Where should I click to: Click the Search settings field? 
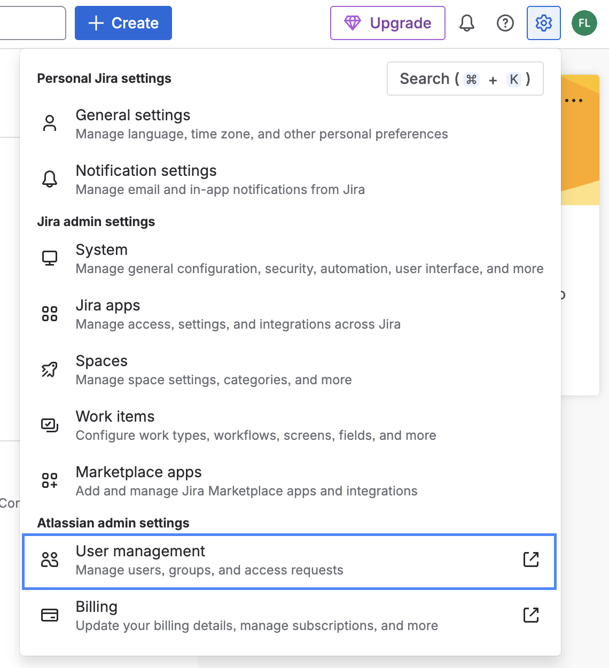tap(465, 79)
